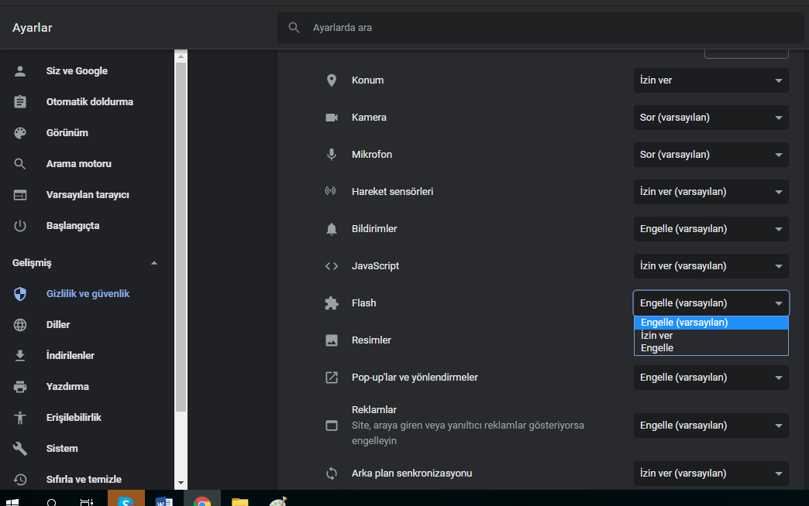Click the JavaScript code brackets icon

[332, 265]
